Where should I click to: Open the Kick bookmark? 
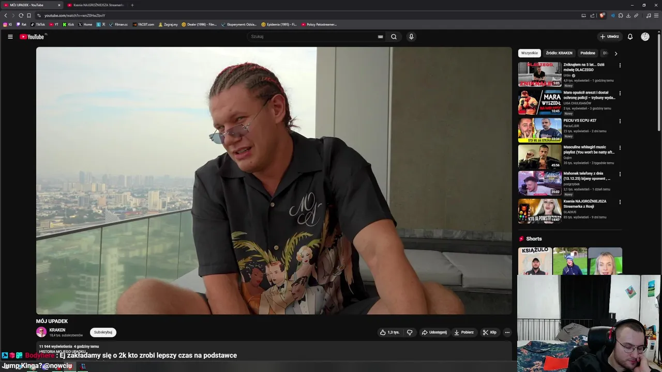coord(68,24)
